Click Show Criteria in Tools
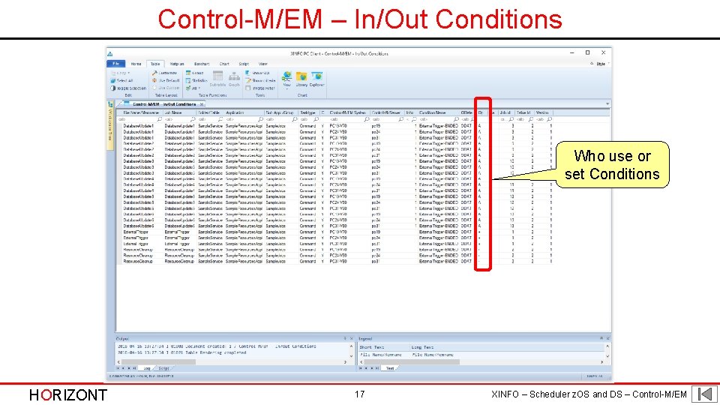Image resolution: width=720 pixels, height=405 pixels. coord(260,81)
